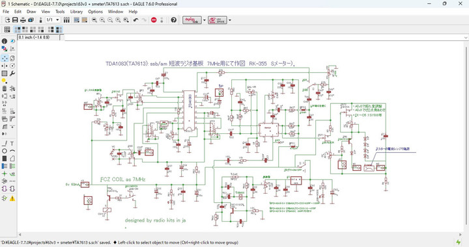Open the Tools menu
Screen dimensions: 469x247
click(x=60, y=12)
